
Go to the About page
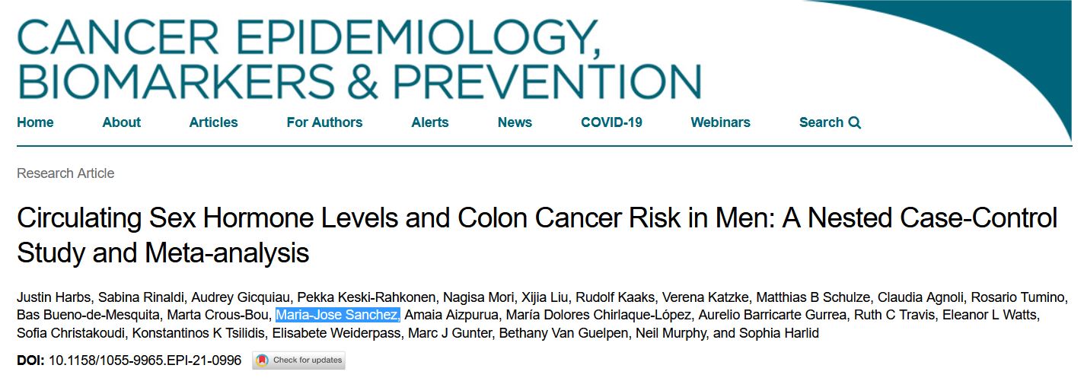[122, 122]
